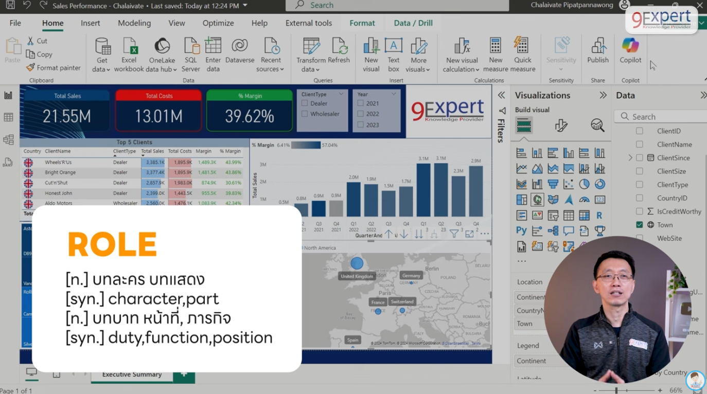Open the Copilot pane
The width and height of the screenshot is (707, 394).
coord(630,51)
